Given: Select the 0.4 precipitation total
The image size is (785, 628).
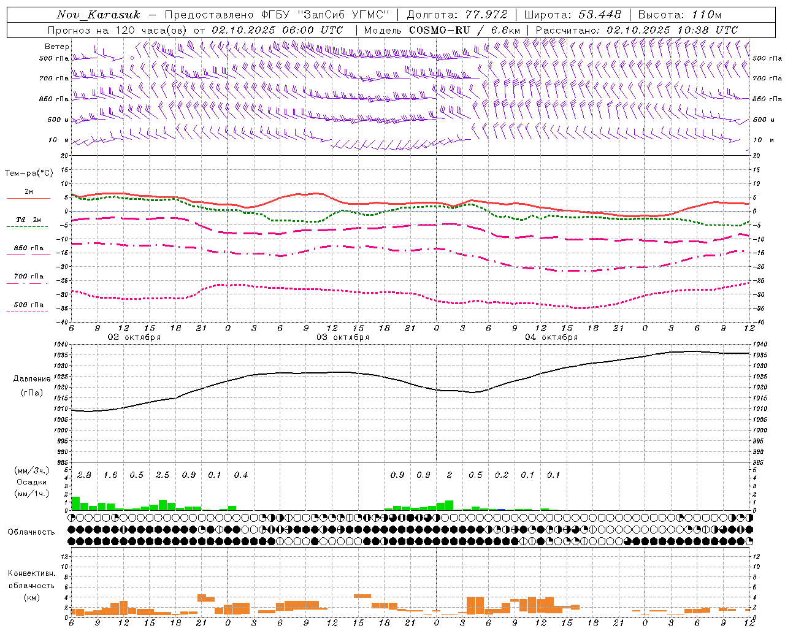Looking at the screenshot, I should (241, 475).
